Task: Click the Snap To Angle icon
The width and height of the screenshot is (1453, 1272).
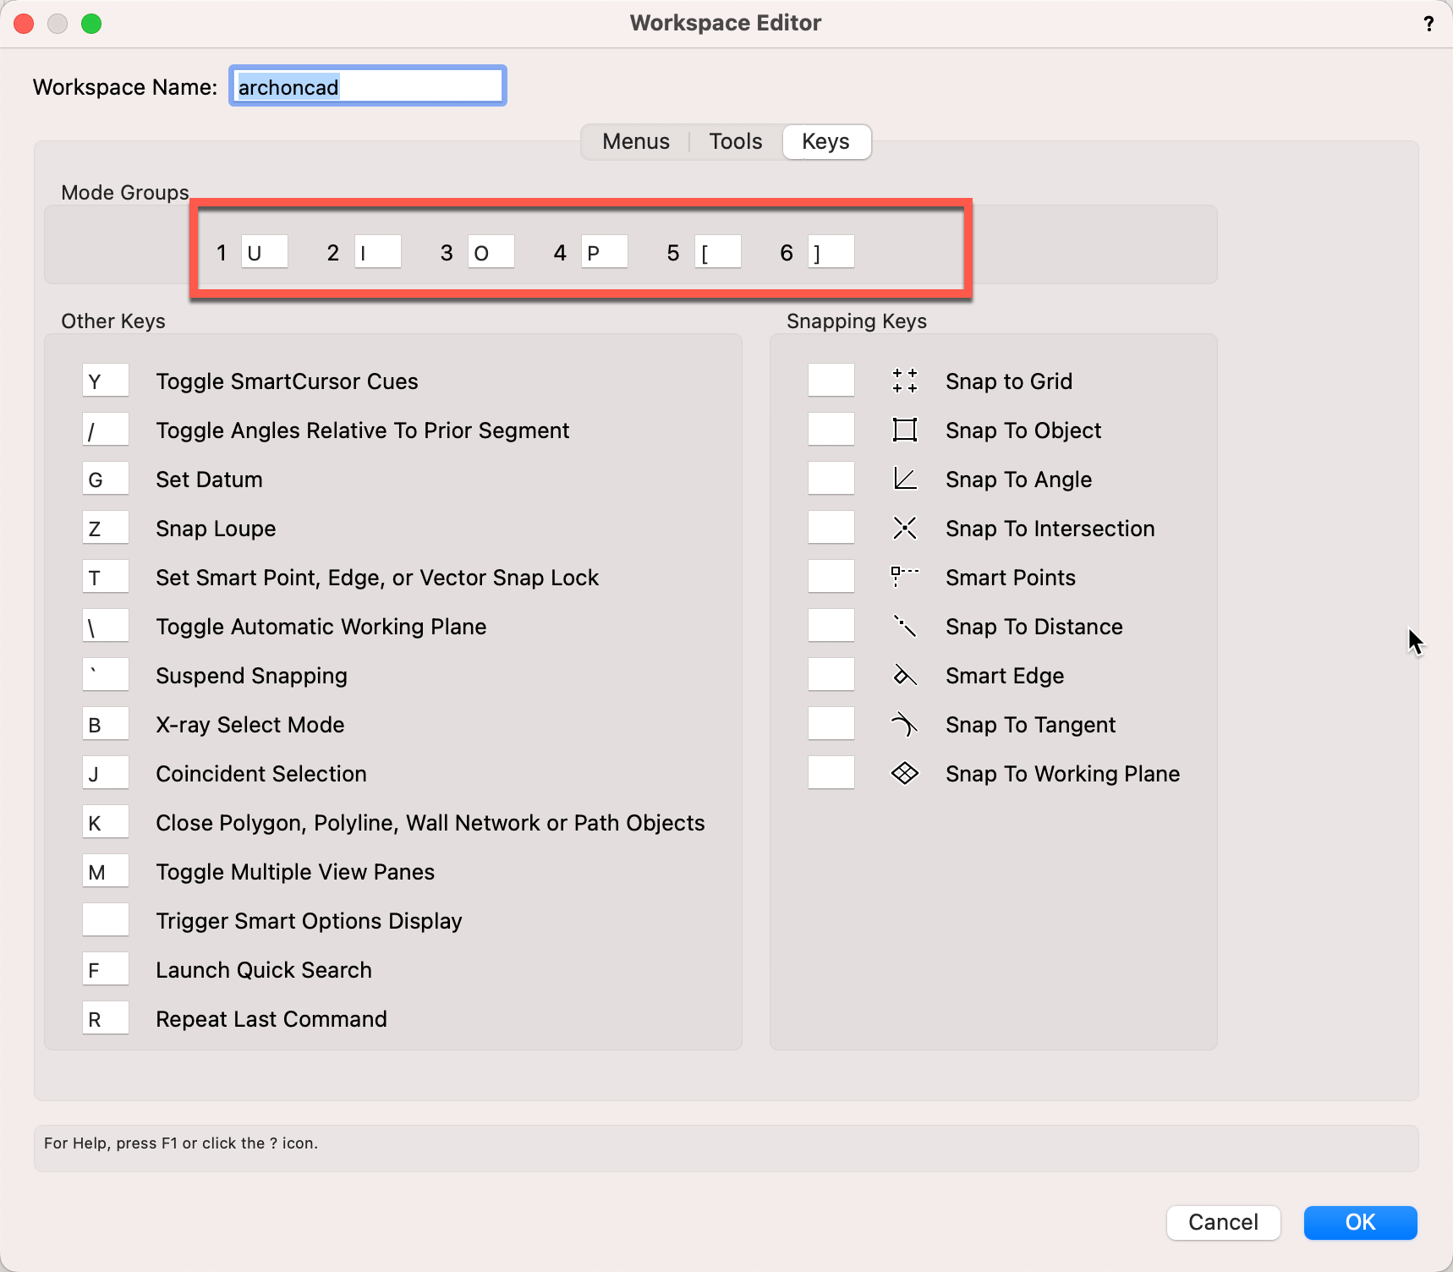Action: click(x=904, y=480)
